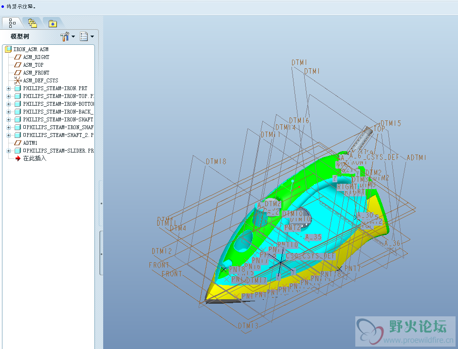Screen dimensions: 458x349
Task: Select ASM_FRONT datum plane in tree
Action: tap(36, 73)
